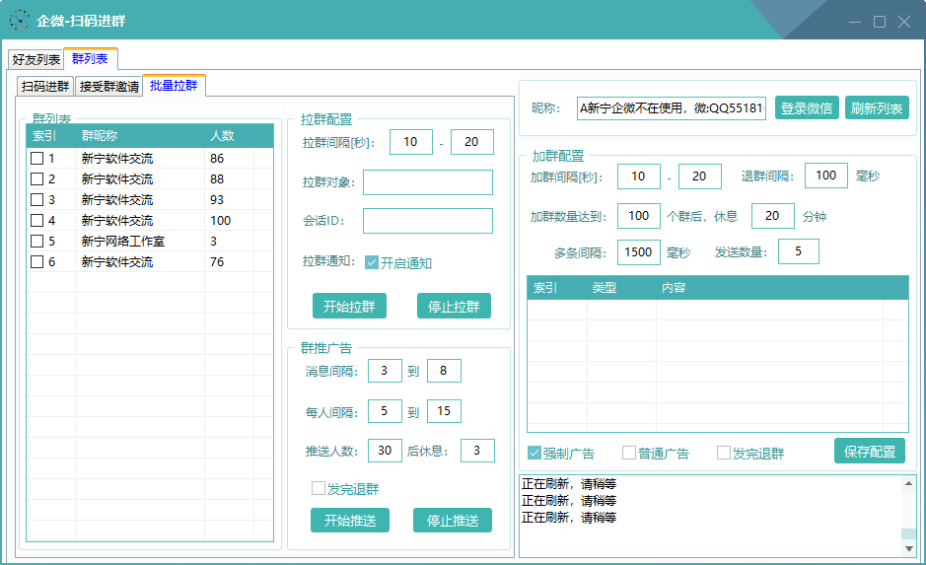Click the 会话ID input field
This screenshot has height=565, width=926.
428,221
